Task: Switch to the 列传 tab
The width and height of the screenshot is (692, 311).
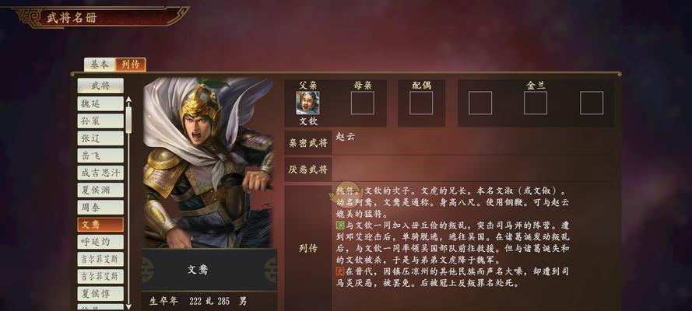Action: tap(131, 65)
